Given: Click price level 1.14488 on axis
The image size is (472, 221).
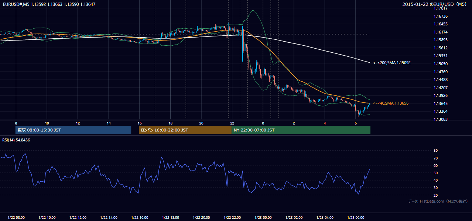Looking at the screenshot, I should tap(441, 80).
